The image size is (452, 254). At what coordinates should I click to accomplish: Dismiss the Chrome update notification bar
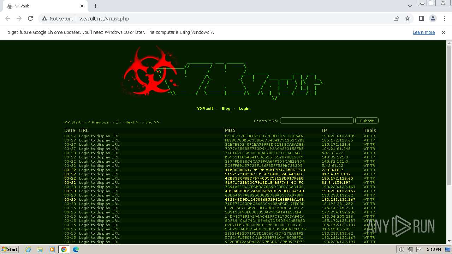(x=444, y=32)
